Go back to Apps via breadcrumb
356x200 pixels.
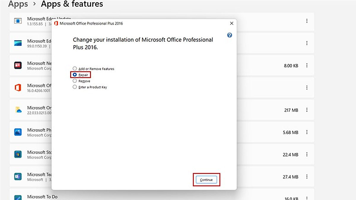[18, 4]
